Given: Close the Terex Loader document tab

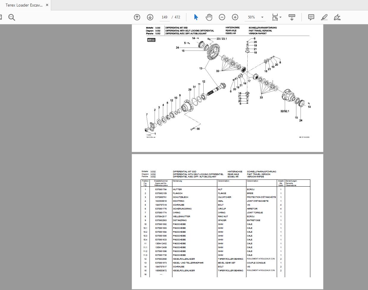Looking at the screenshot, I should pyautogui.click(x=47, y=5).
